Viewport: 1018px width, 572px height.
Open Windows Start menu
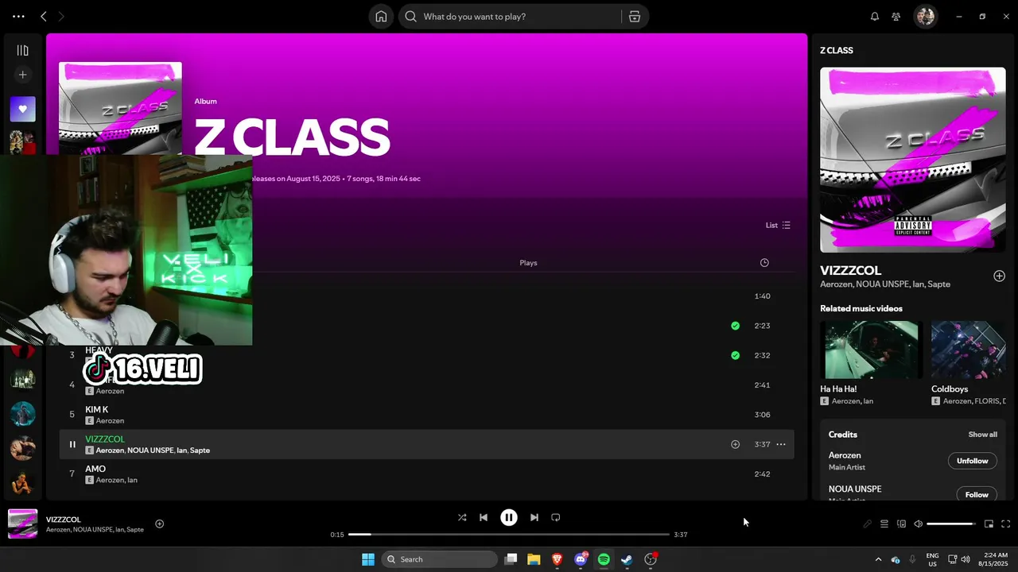click(x=368, y=559)
